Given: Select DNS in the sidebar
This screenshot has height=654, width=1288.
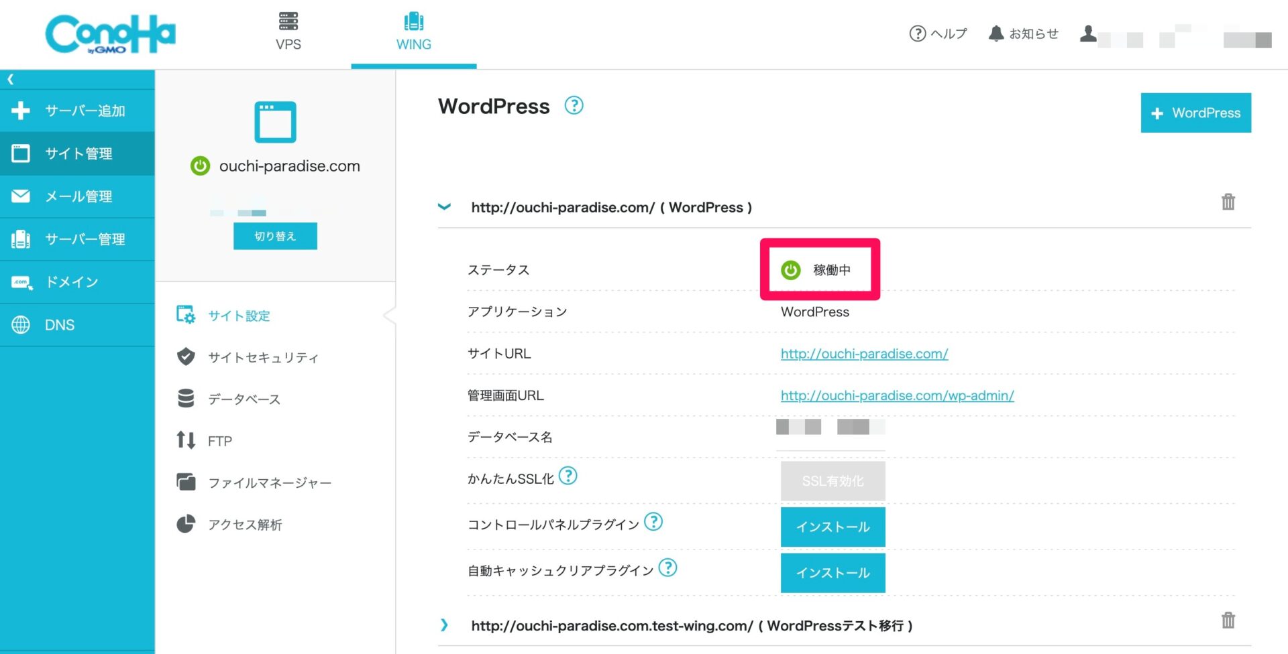Looking at the screenshot, I should click(77, 325).
